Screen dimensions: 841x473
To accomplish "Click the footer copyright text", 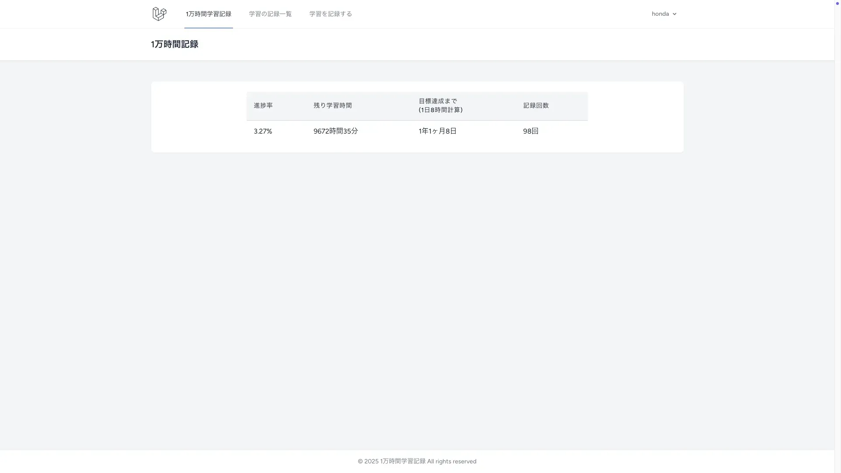I will click(x=417, y=462).
